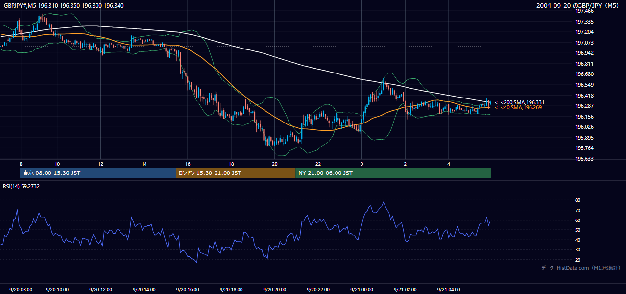
Task: Click the 9/21 04:00 date label
Action: [x=449, y=290]
